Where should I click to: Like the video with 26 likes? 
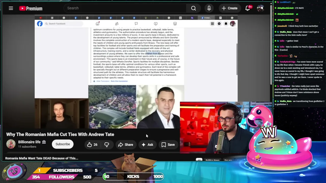tap(92, 145)
